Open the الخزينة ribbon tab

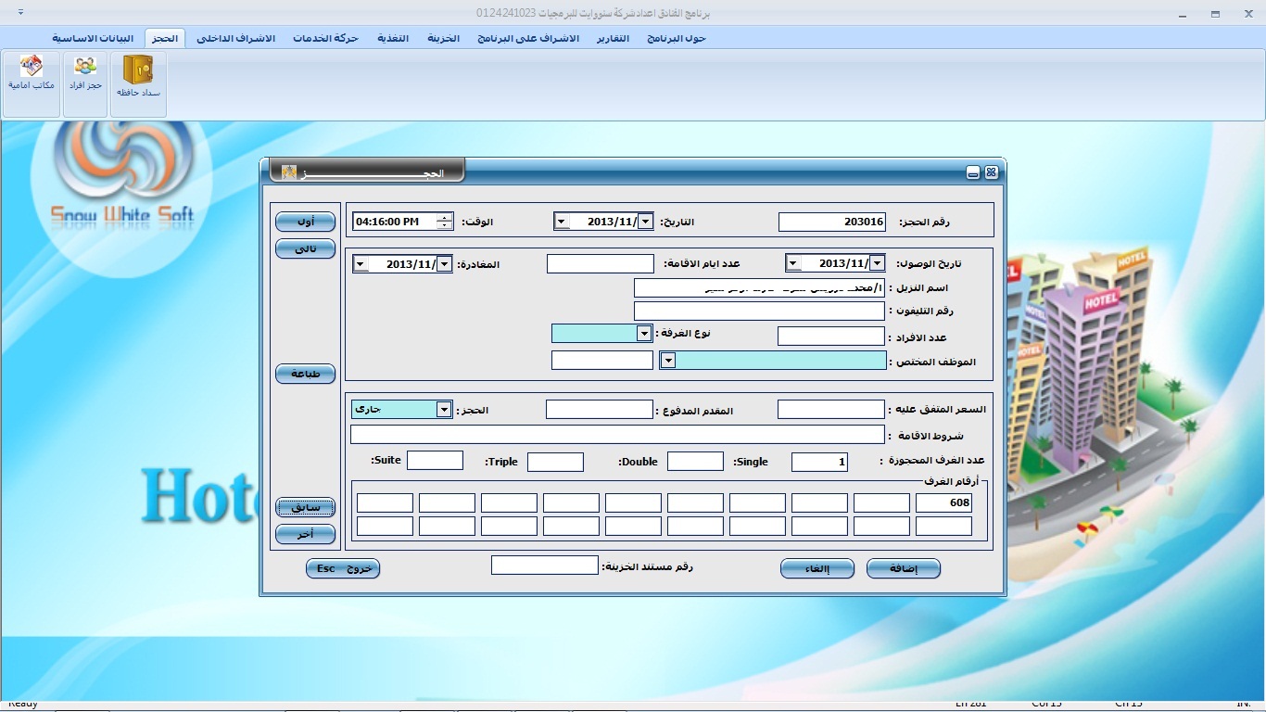[443, 38]
